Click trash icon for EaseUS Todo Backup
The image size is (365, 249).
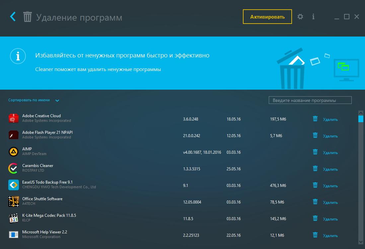click(315, 185)
